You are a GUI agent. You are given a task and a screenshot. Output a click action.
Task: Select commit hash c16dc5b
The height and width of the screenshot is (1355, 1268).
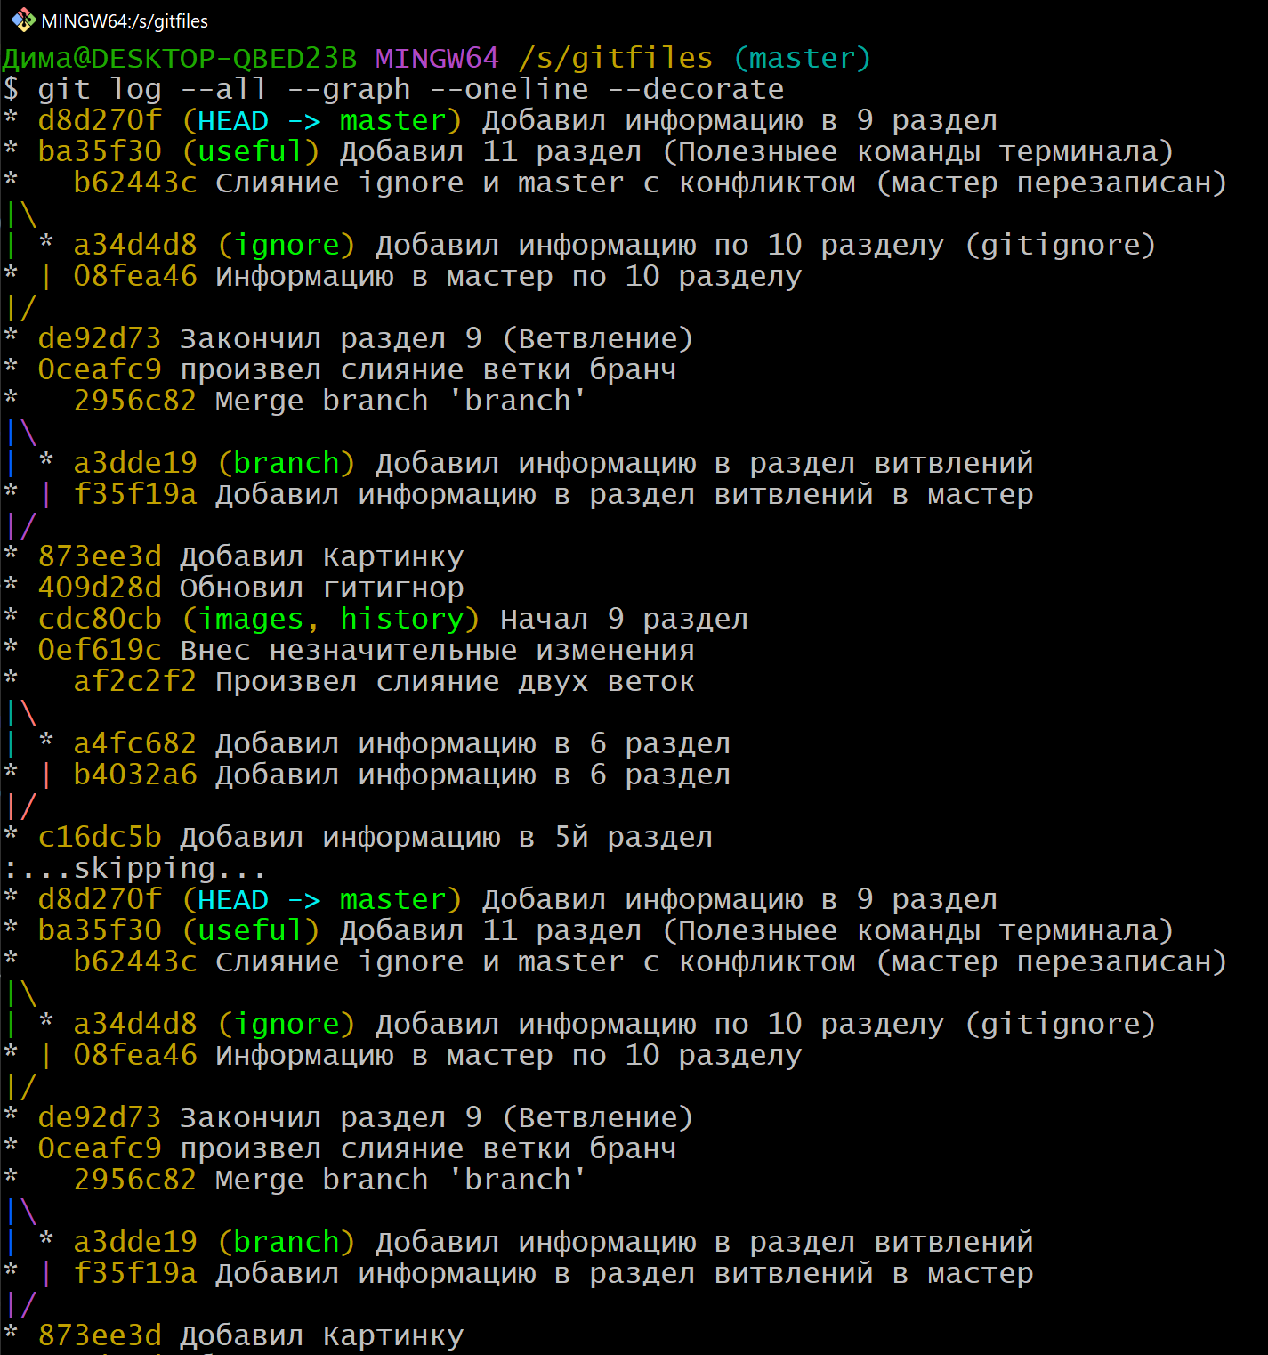click(x=100, y=837)
